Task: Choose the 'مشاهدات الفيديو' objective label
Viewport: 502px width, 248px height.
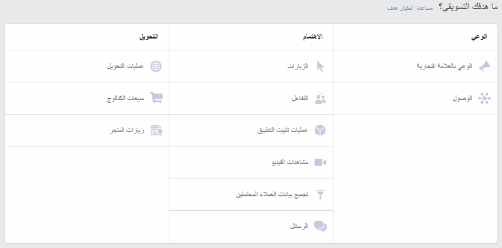Action: pyautogui.click(x=290, y=162)
